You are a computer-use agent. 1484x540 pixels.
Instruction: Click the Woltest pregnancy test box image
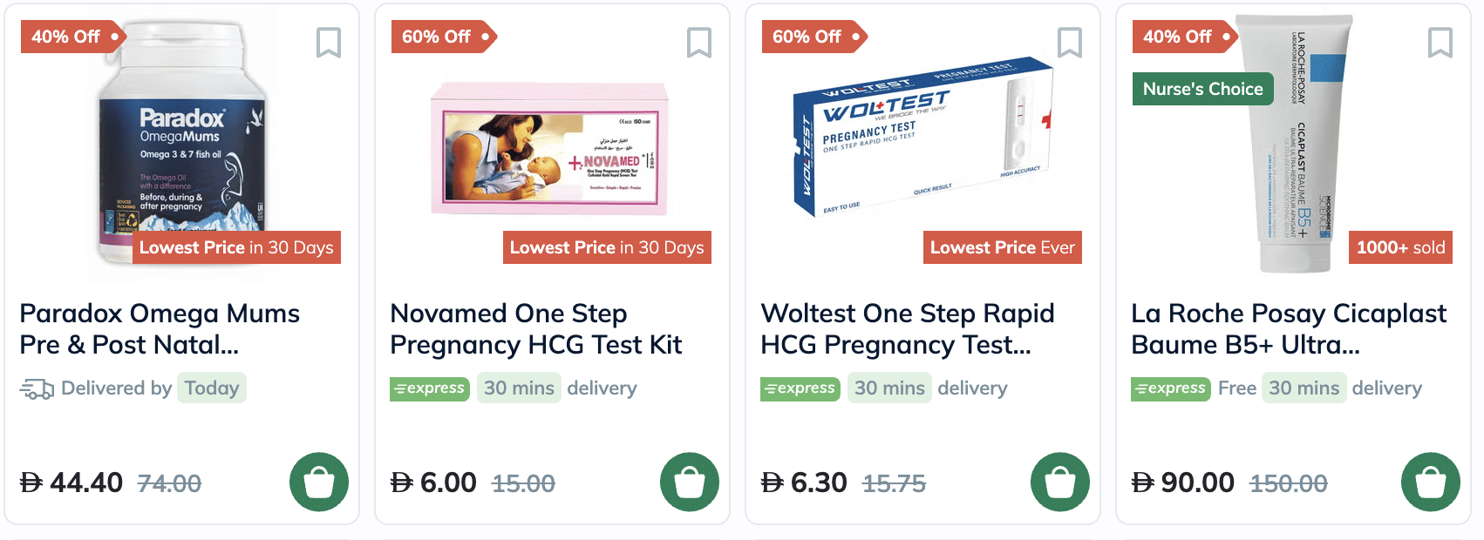[920, 135]
